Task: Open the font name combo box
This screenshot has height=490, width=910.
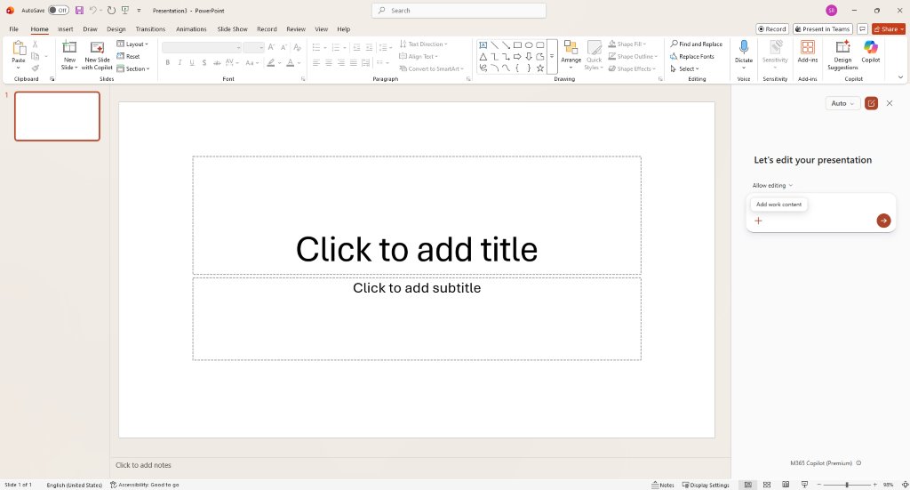Action: pyautogui.click(x=202, y=48)
